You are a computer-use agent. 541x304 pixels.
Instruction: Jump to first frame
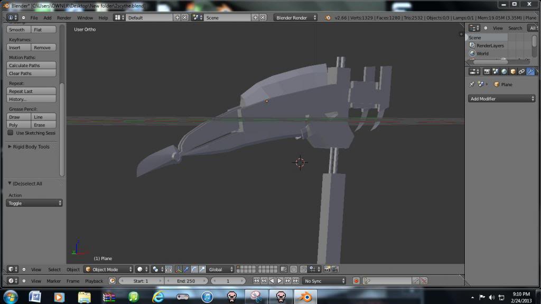pyautogui.click(x=256, y=281)
